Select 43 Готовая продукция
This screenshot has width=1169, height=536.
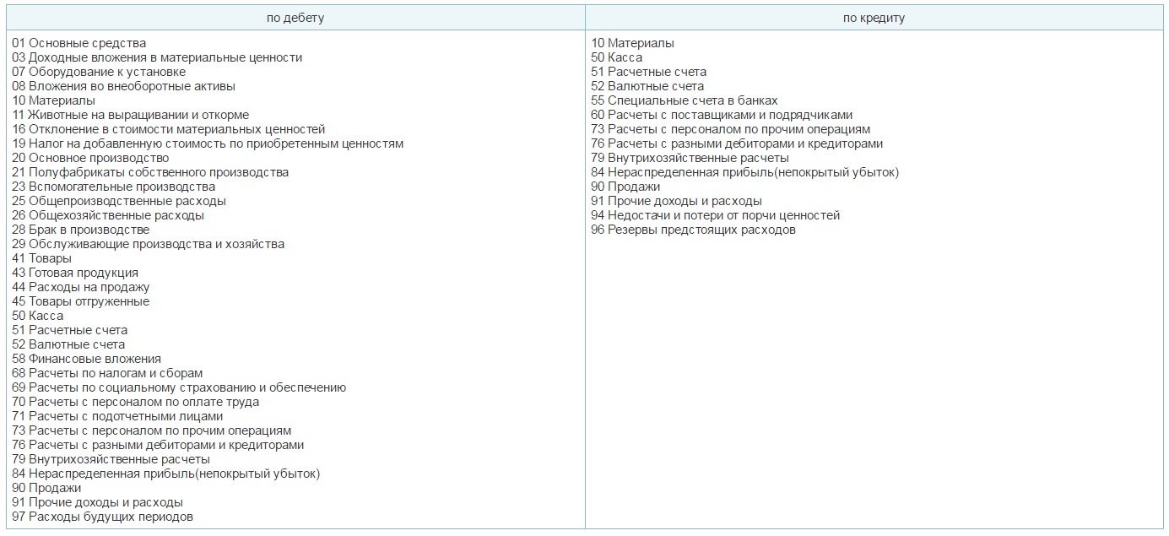pos(75,273)
